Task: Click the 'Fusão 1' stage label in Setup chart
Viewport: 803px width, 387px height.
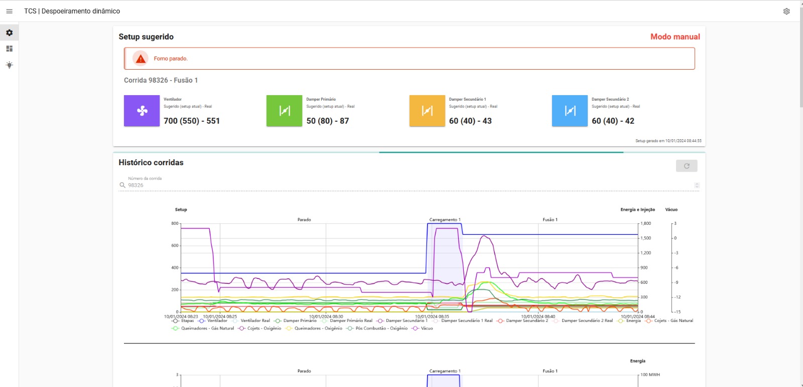Action: pyautogui.click(x=550, y=220)
